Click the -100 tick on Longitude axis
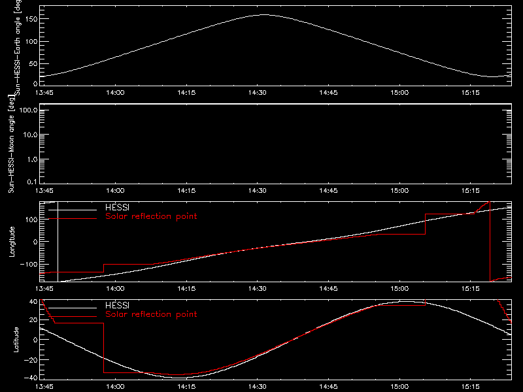The width and height of the screenshot is (523, 392). point(29,264)
